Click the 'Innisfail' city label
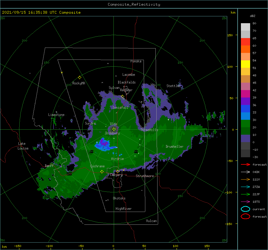Screen dimensions: 268x250 (120, 108)
